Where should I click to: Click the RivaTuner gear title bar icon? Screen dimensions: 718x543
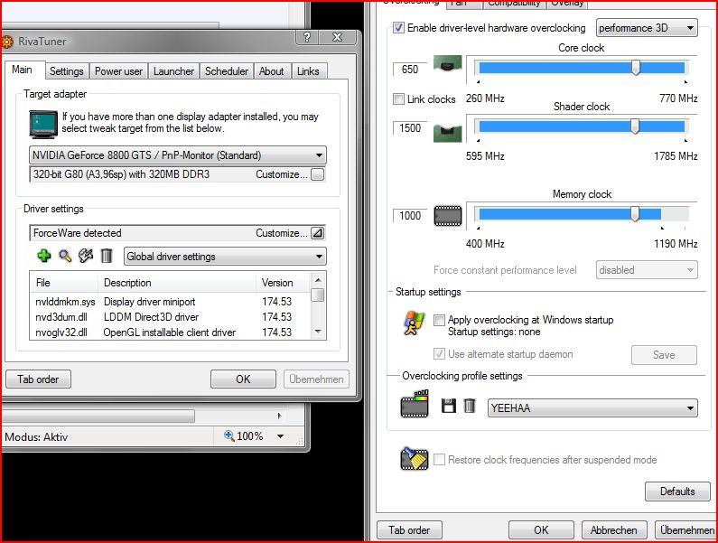coord(7,42)
